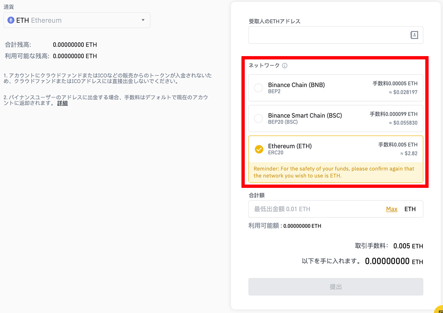Click the 通貨 currency label
443x313 pixels.
point(9,7)
